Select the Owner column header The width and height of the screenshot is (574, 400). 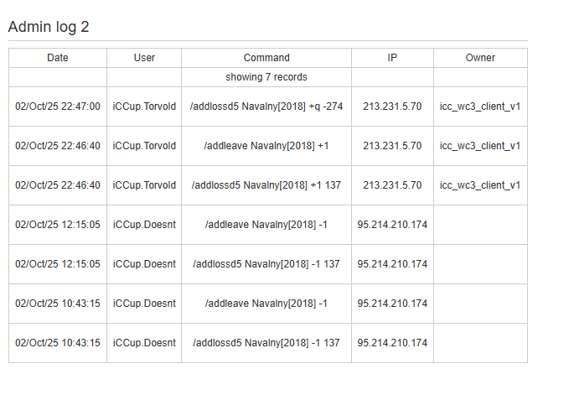pyautogui.click(x=480, y=58)
